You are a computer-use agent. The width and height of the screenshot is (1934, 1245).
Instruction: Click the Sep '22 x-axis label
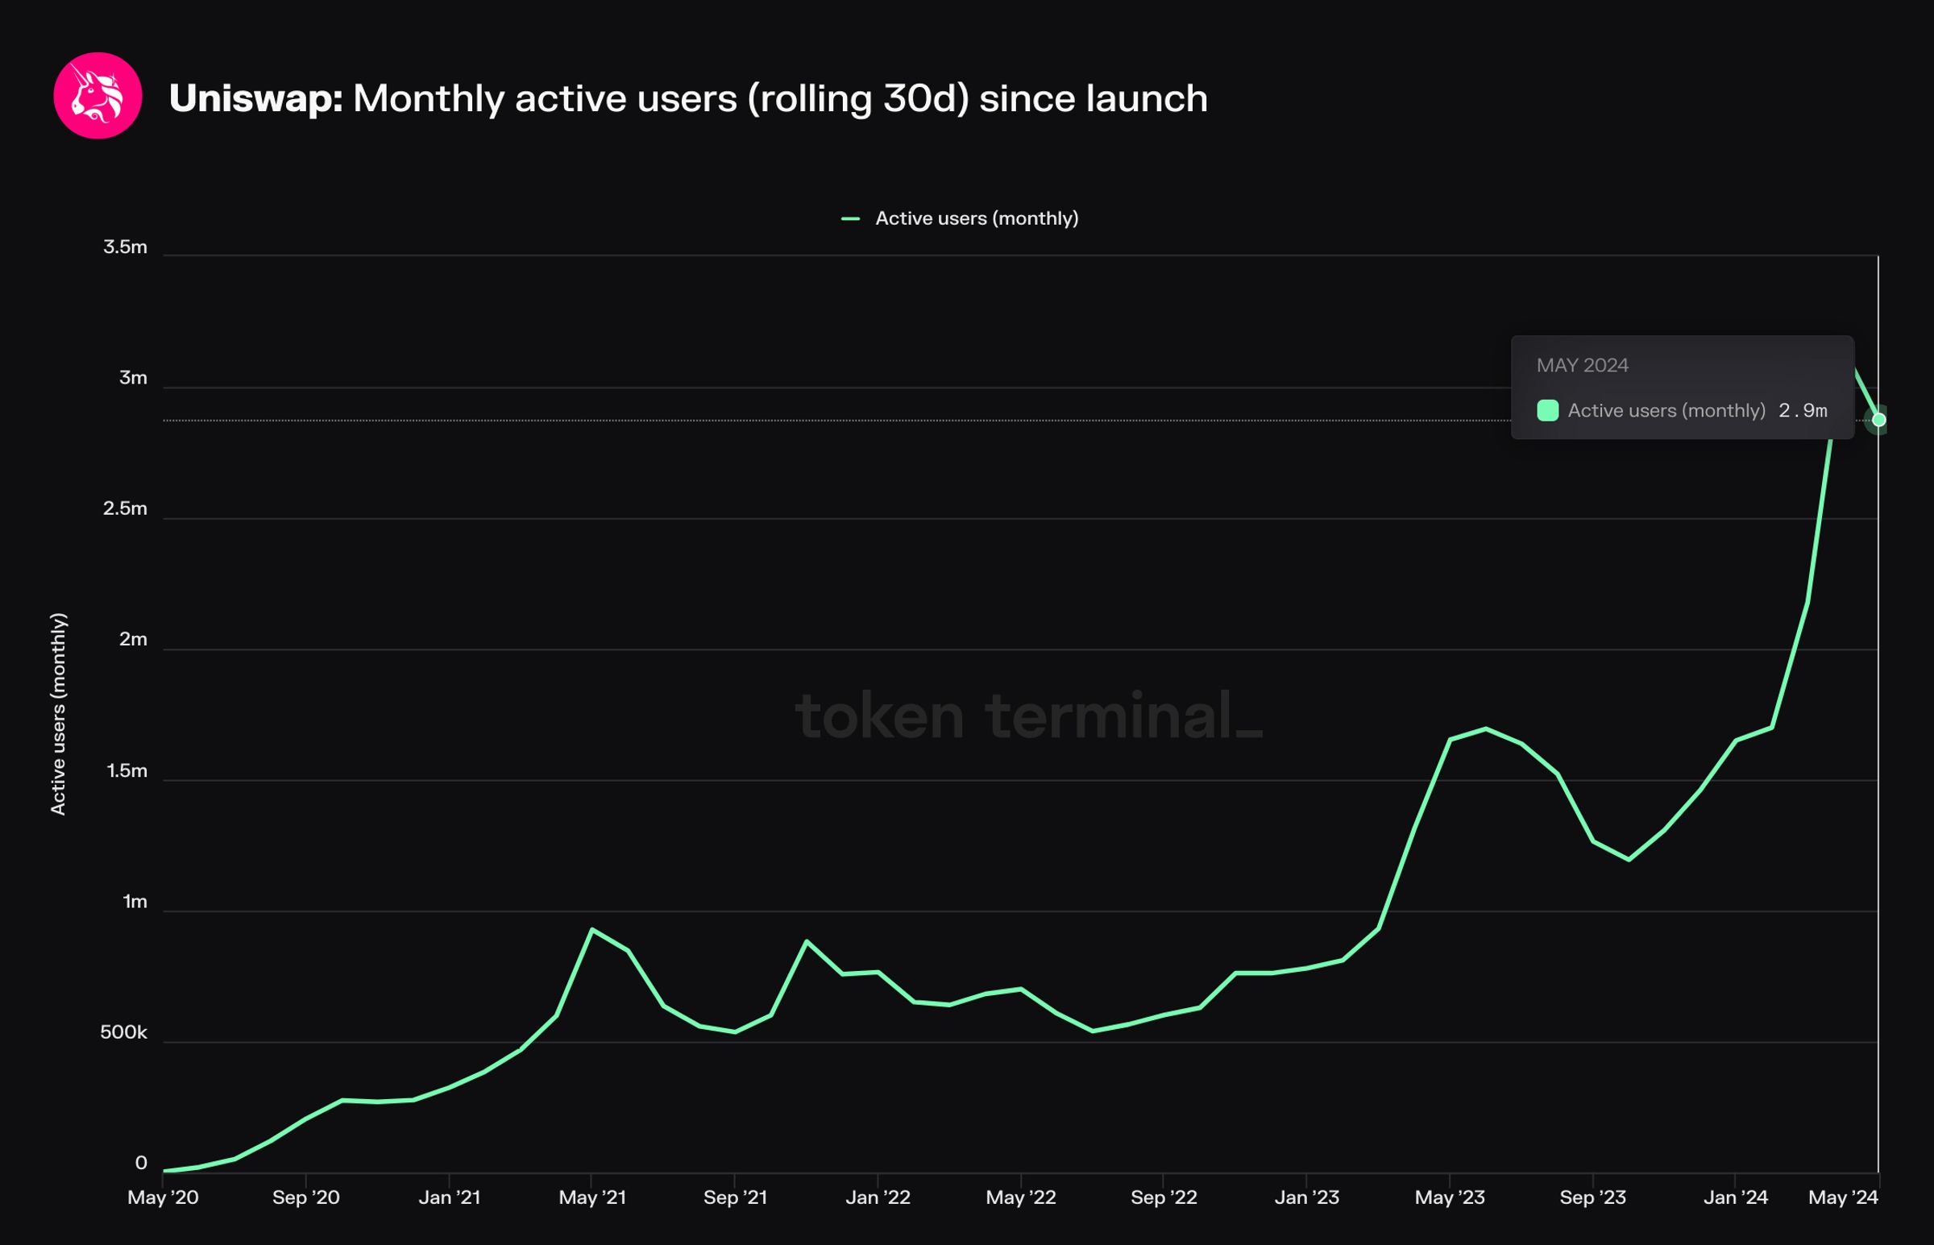click(1164, 1197)
